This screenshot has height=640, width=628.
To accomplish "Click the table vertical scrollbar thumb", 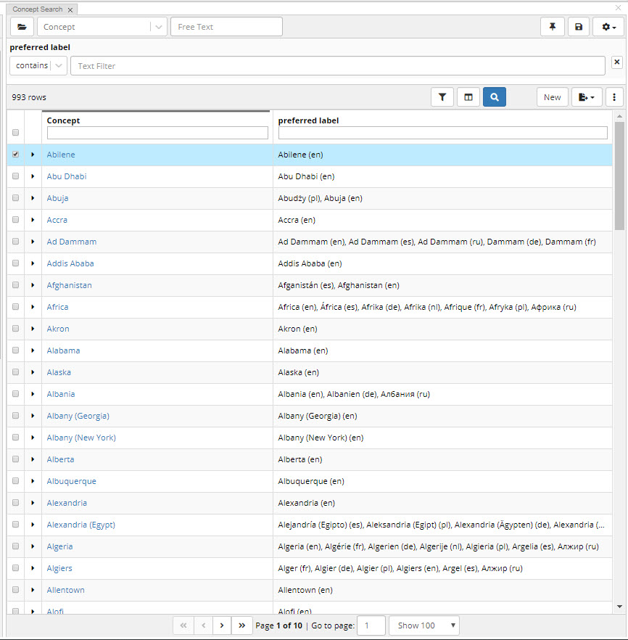I will (619, 176).
